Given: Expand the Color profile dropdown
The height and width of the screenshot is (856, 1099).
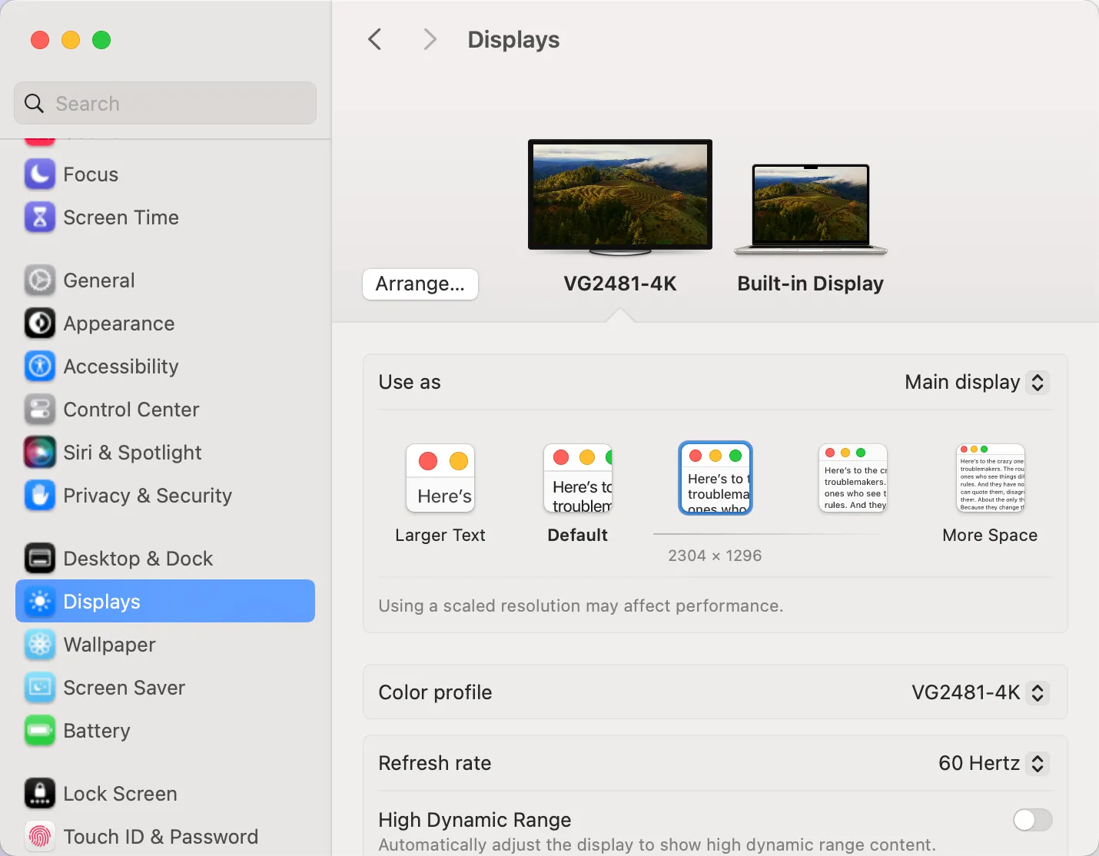Looking at the screenshot, I should click(979, 693).
